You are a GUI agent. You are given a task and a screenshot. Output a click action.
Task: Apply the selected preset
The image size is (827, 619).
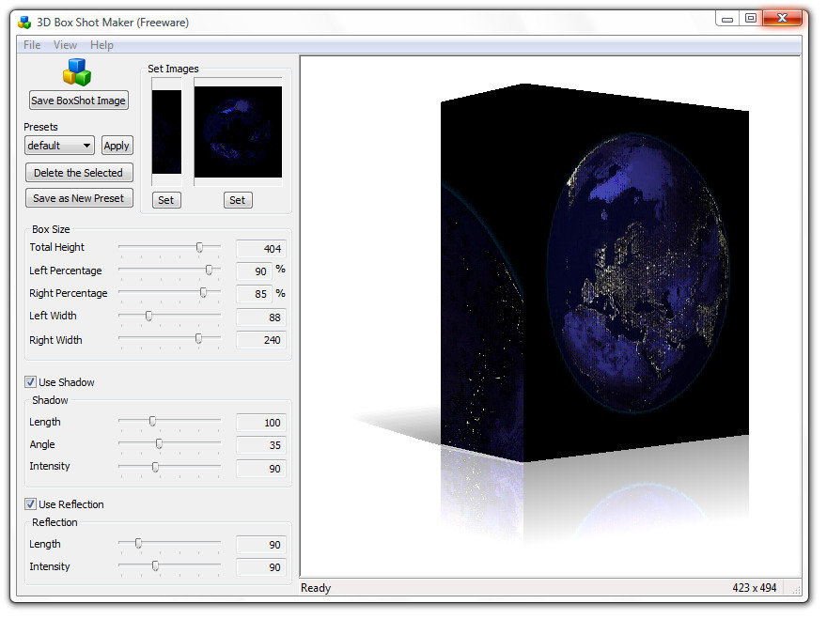[x=117, y=146]
